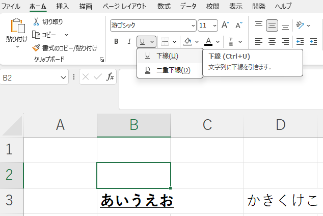
Task: Choose 下線(U) from the underline menu
Action: (170, 56)
